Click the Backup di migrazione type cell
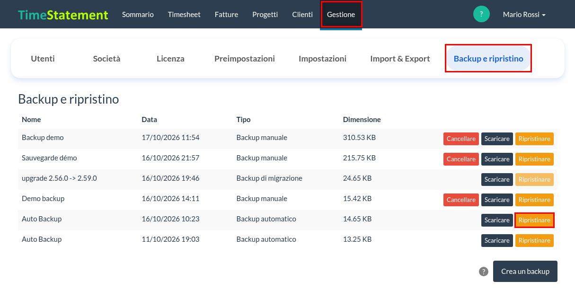 coord(269,178)
